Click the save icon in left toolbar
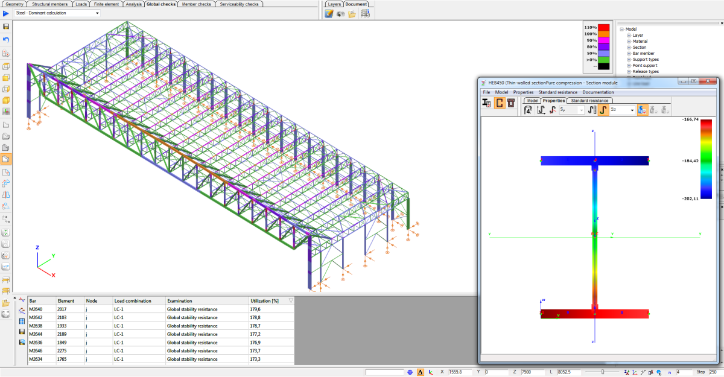Image resolution: width=724 pixels, height=377 pixels. coord(6,27)
